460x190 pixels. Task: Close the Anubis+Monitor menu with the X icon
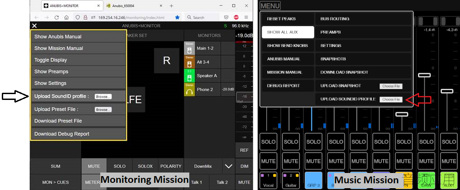(x=35, y=26)
